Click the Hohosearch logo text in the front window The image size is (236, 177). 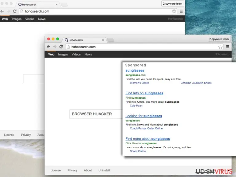[222, 54]
